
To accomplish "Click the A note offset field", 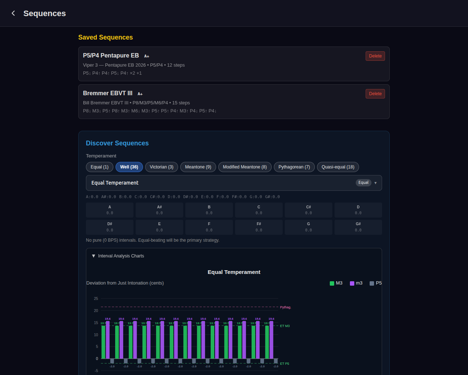I will click(109, 210).
